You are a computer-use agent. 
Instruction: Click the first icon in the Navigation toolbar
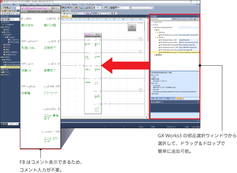point(2,19)
